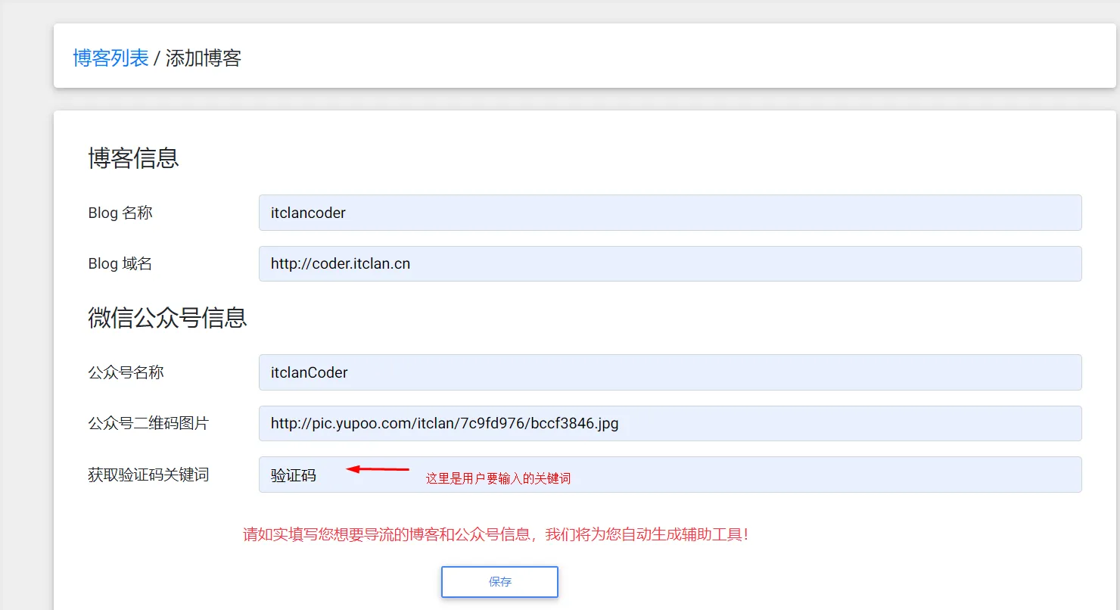The height and width of the screenshot is (610, 1120).
Task: Select the 公众号名称 input box
Action: click(x=670, y=372)
